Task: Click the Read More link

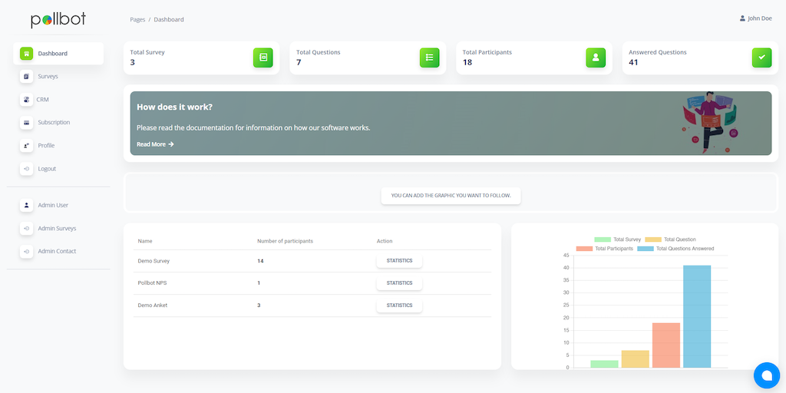Action: [155, 144]
